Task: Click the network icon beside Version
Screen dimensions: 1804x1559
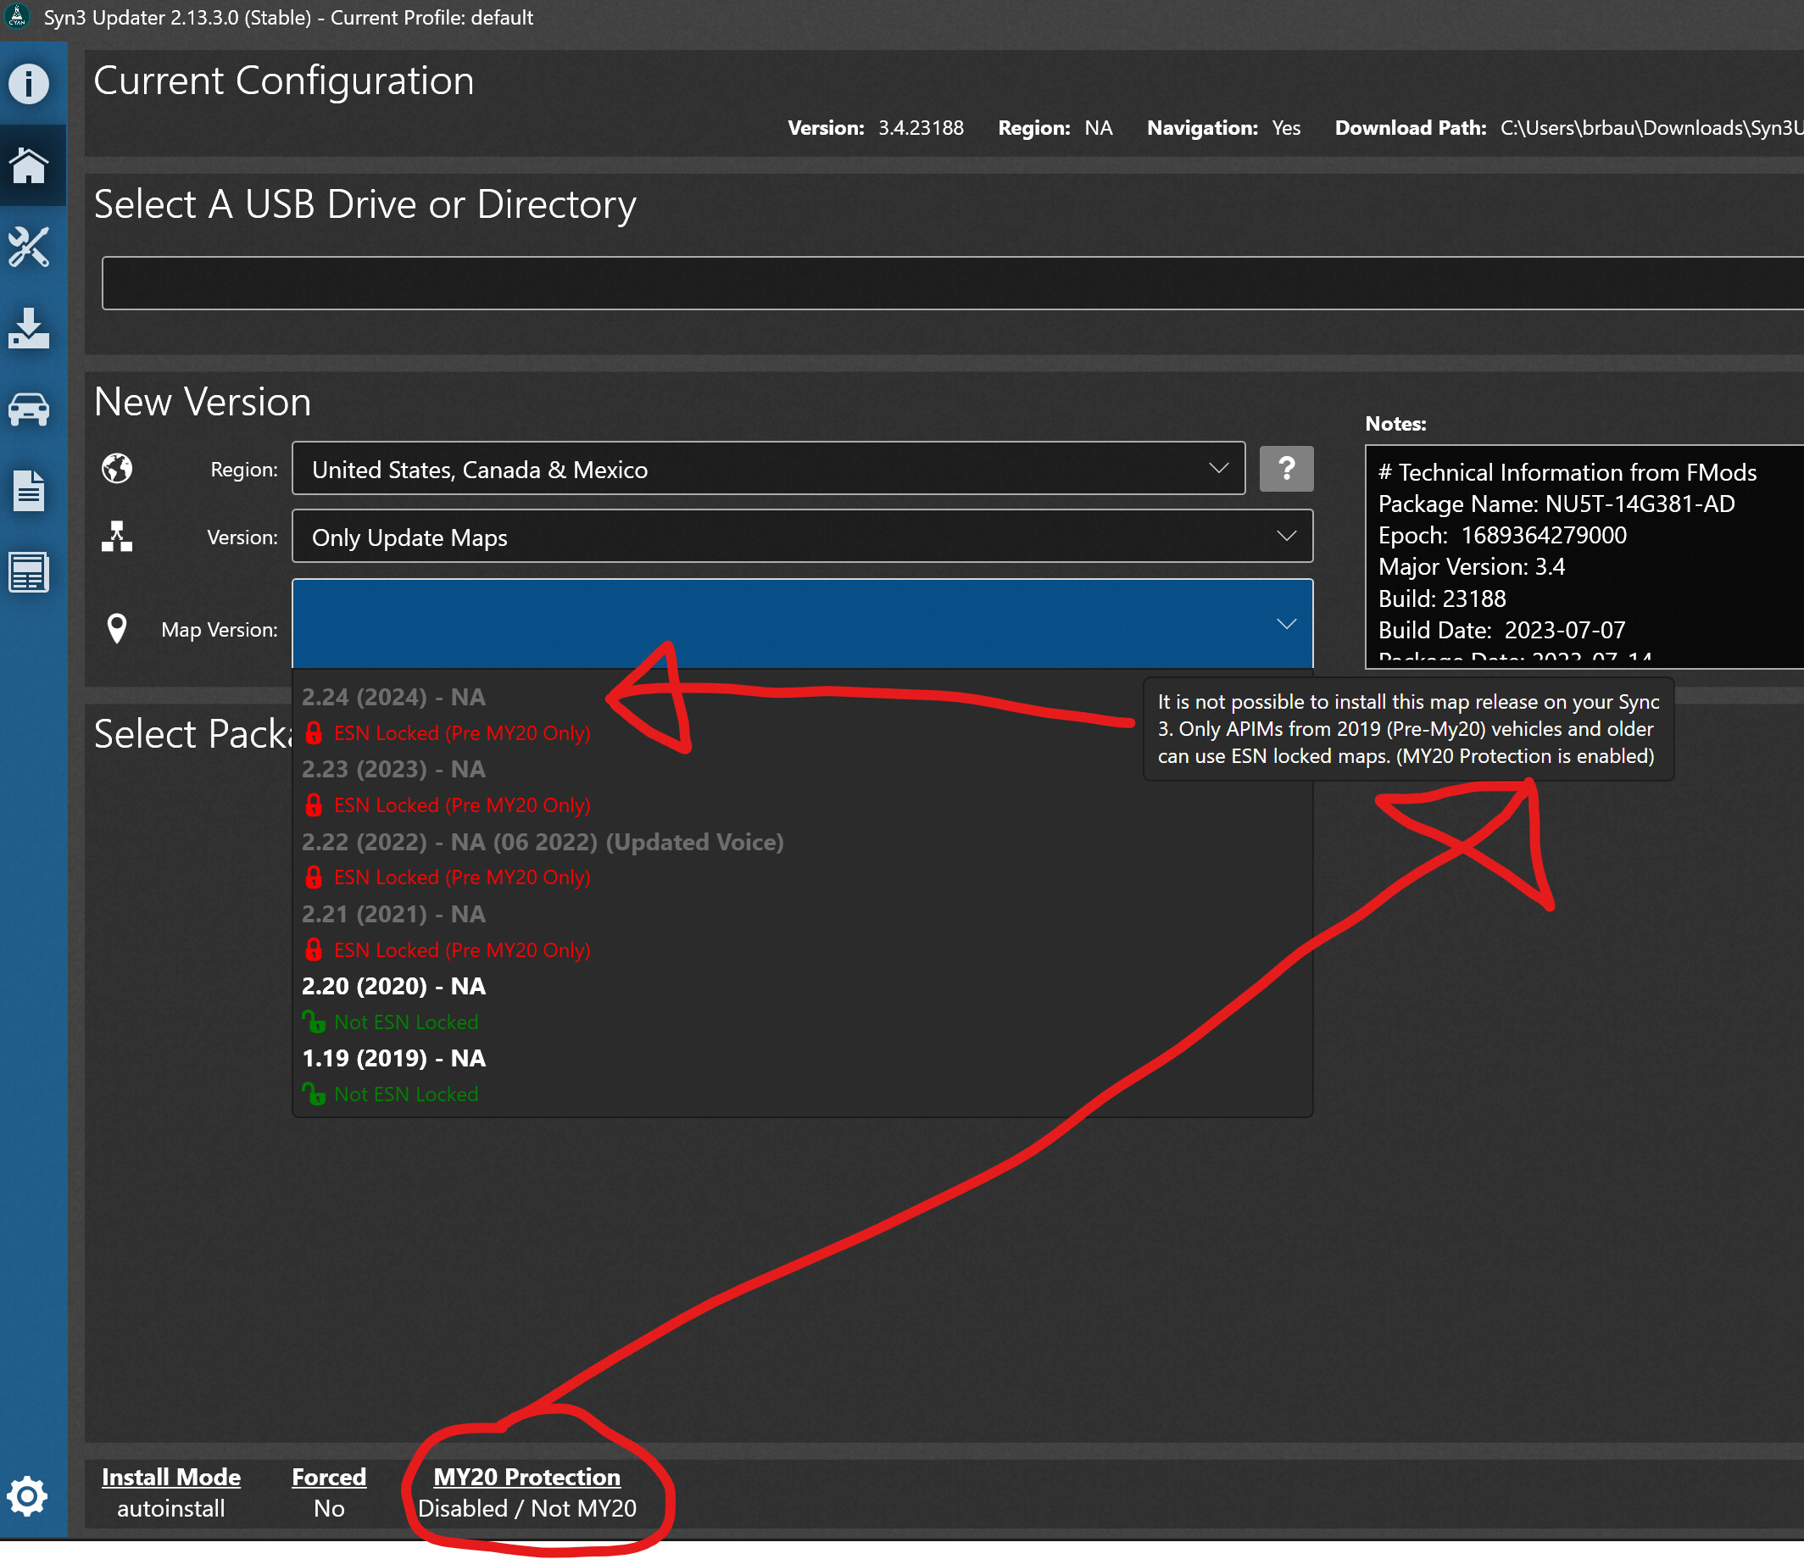Action: pyautogui.click(x=117, y=537)
